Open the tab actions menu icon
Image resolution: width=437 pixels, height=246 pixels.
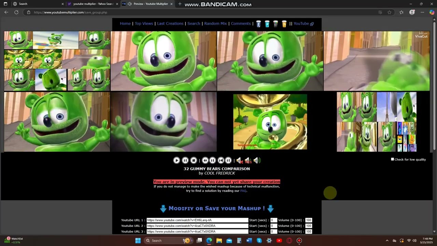[5, 4]
